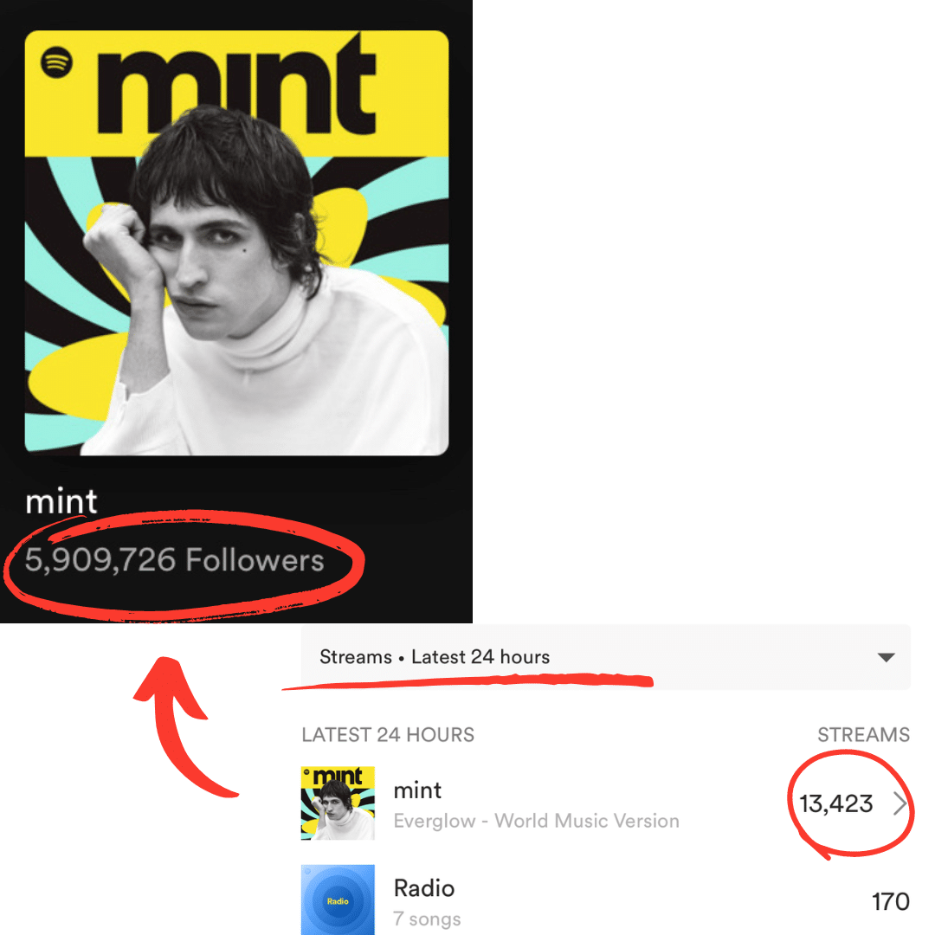Click the Spotify logo on mint cover
The width and height of the screenshot is (935, 935).
tap(57, 63)
